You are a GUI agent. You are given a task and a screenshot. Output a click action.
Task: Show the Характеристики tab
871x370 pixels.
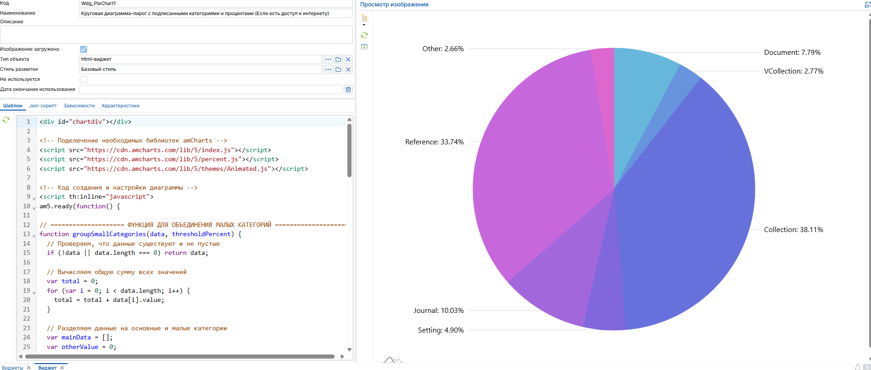pos(121,106)
